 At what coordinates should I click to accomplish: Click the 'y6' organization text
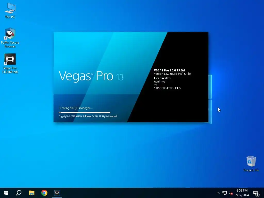pos(155,85)
